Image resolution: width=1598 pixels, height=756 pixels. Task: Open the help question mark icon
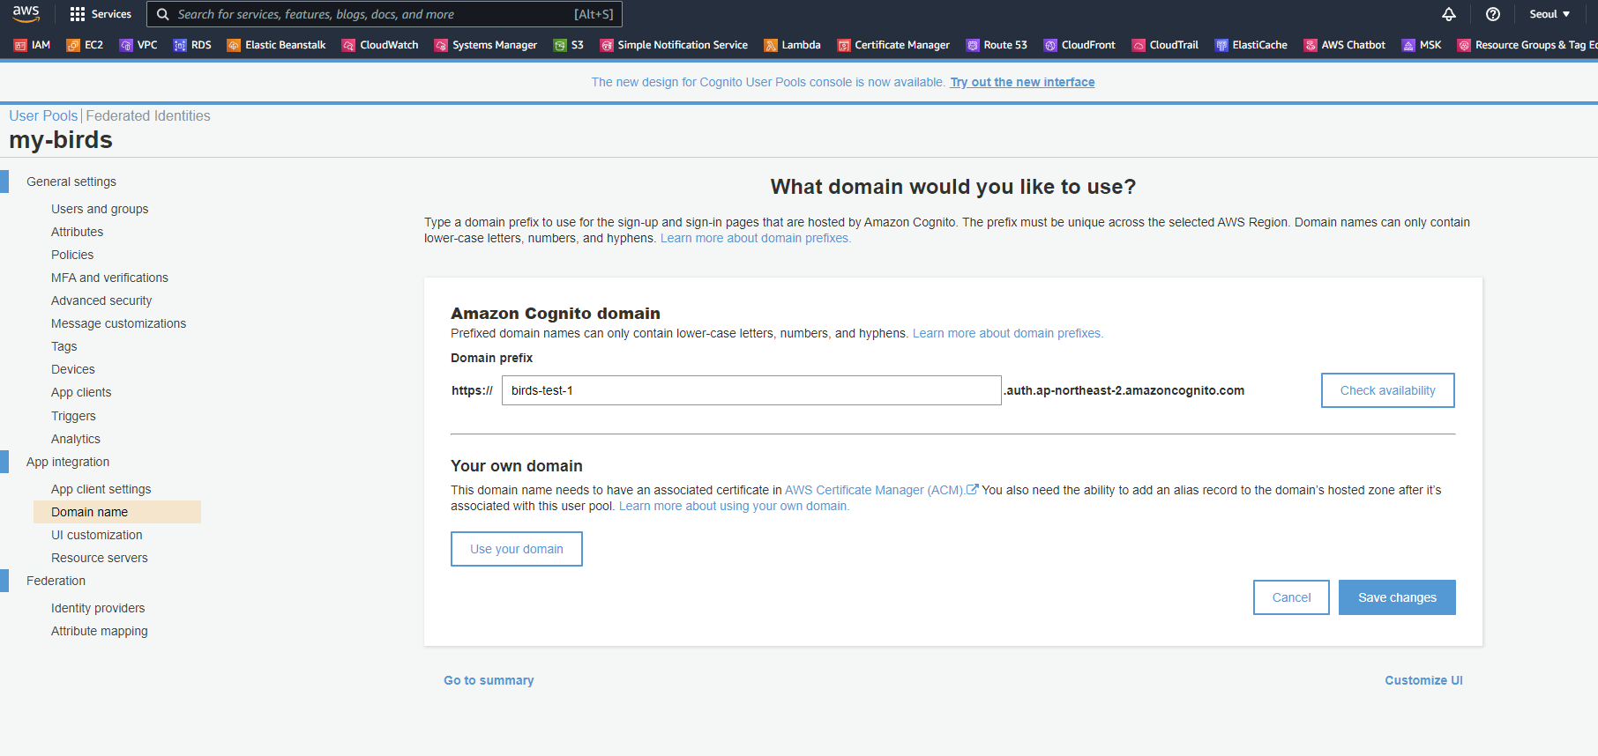click(1493, 14)
